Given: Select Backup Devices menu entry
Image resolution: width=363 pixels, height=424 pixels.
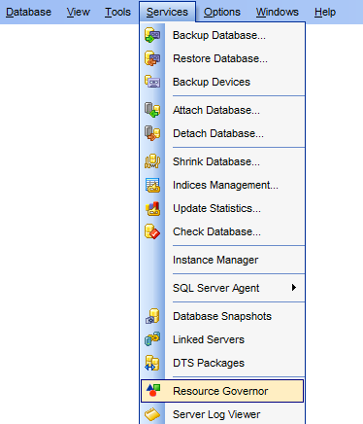Looking at the screenshot, I should [x=222, y=82].
